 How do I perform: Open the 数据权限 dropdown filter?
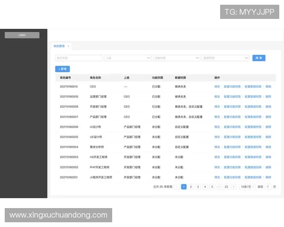pyautogui.click(x=225, y=58)
